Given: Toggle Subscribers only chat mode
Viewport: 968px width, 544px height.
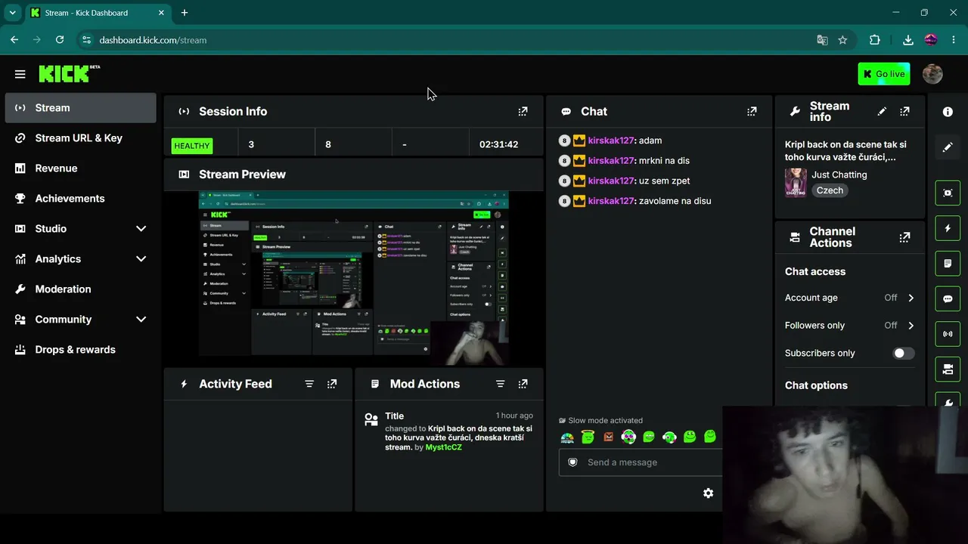Looking at the screenshot, I should pos(903,353).
